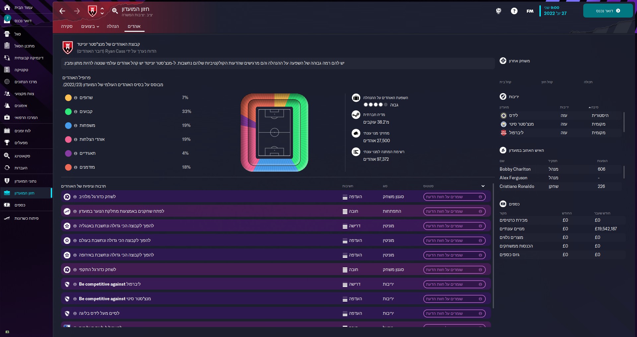Open Cristiano Ronaldo's profile
The image size is (637, 337).
coord(517,186)
